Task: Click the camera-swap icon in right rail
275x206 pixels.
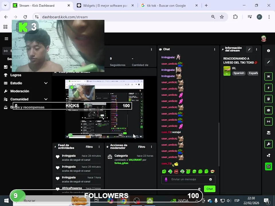Action: [268, 133]
